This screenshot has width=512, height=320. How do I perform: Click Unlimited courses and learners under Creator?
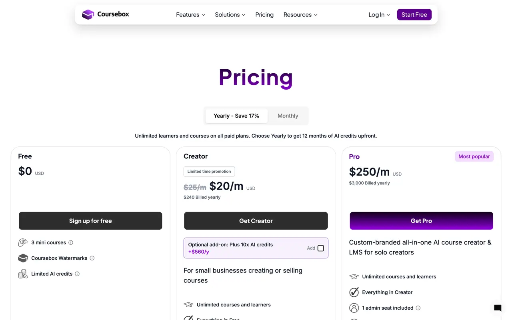234,305
